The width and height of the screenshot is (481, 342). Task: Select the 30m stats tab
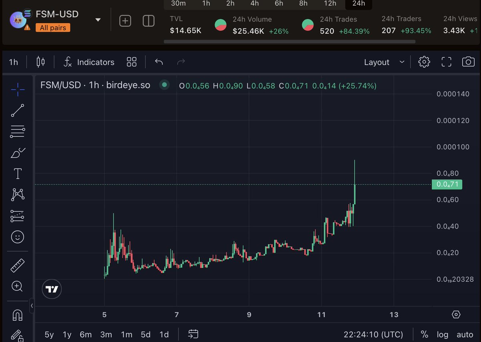click(178, 4)
